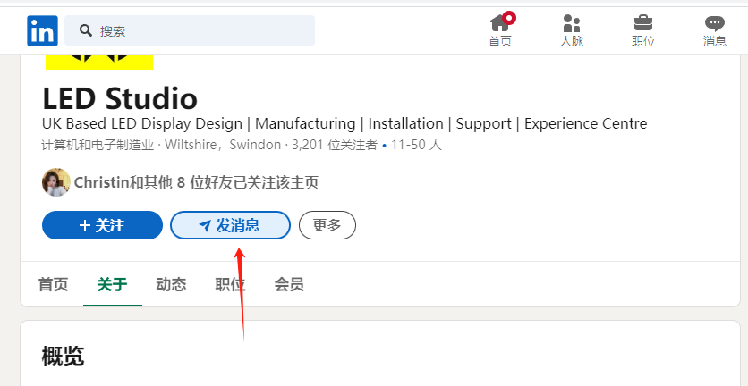Switch to the 动态 tab
The height and width of the screenshot is (386, 748).
[x=171, y=284]
